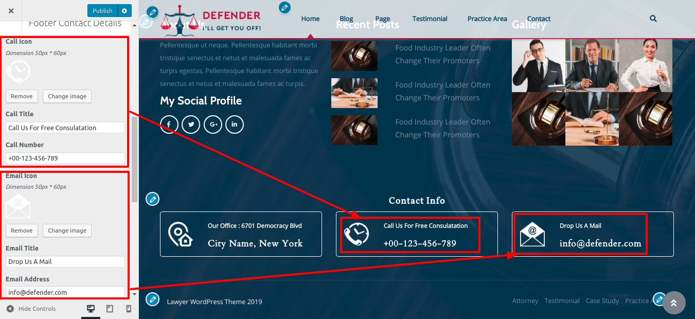Open the Blog menu item
Viewport: 695px width, 319px height.
click(x=347, y=19)
